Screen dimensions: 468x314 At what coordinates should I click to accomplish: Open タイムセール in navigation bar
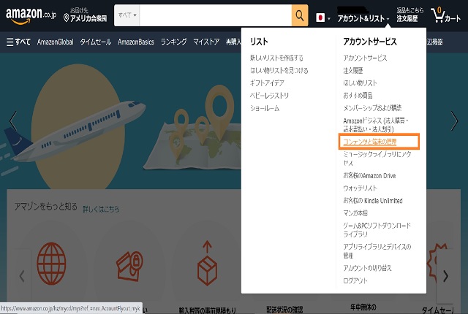[96, 42]
